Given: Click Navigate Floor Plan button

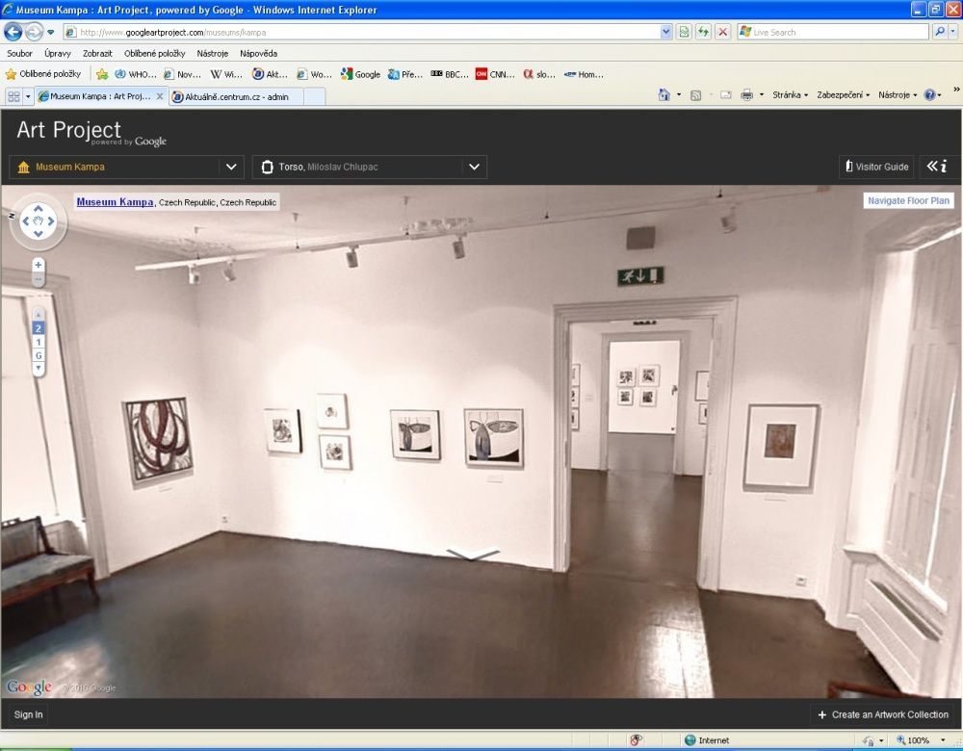Looking at the screenshot, I should [x=908, y=201].
